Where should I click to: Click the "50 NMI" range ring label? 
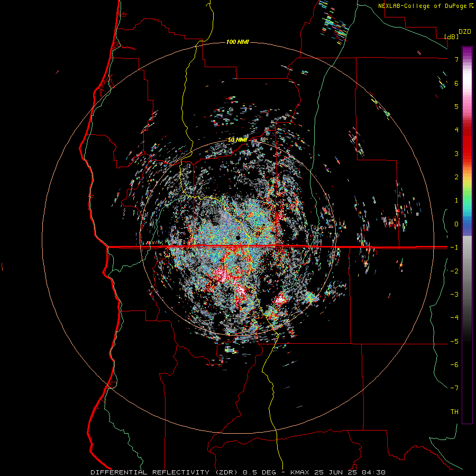237,140
